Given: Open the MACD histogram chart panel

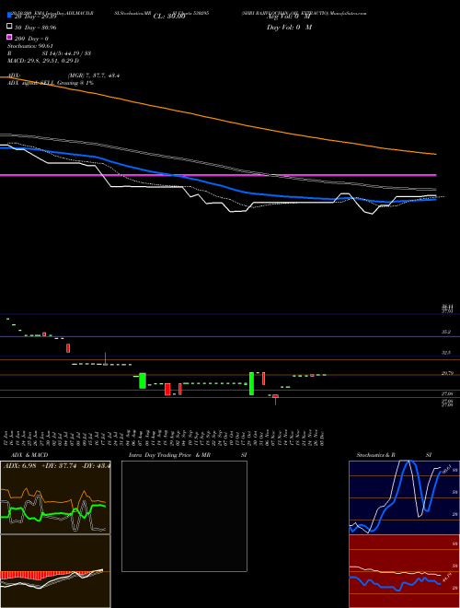Looking at the screenshot, I should point(55,571).
